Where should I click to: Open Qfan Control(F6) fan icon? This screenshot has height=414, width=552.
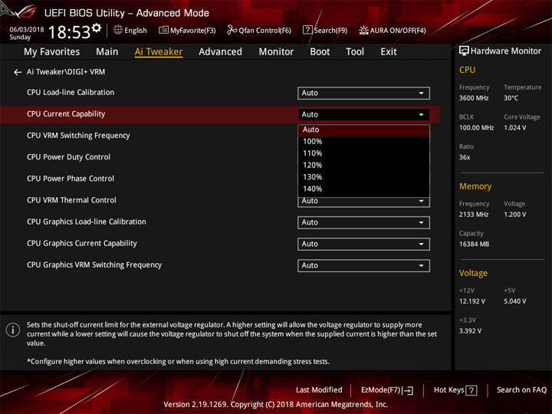[232, 30]
